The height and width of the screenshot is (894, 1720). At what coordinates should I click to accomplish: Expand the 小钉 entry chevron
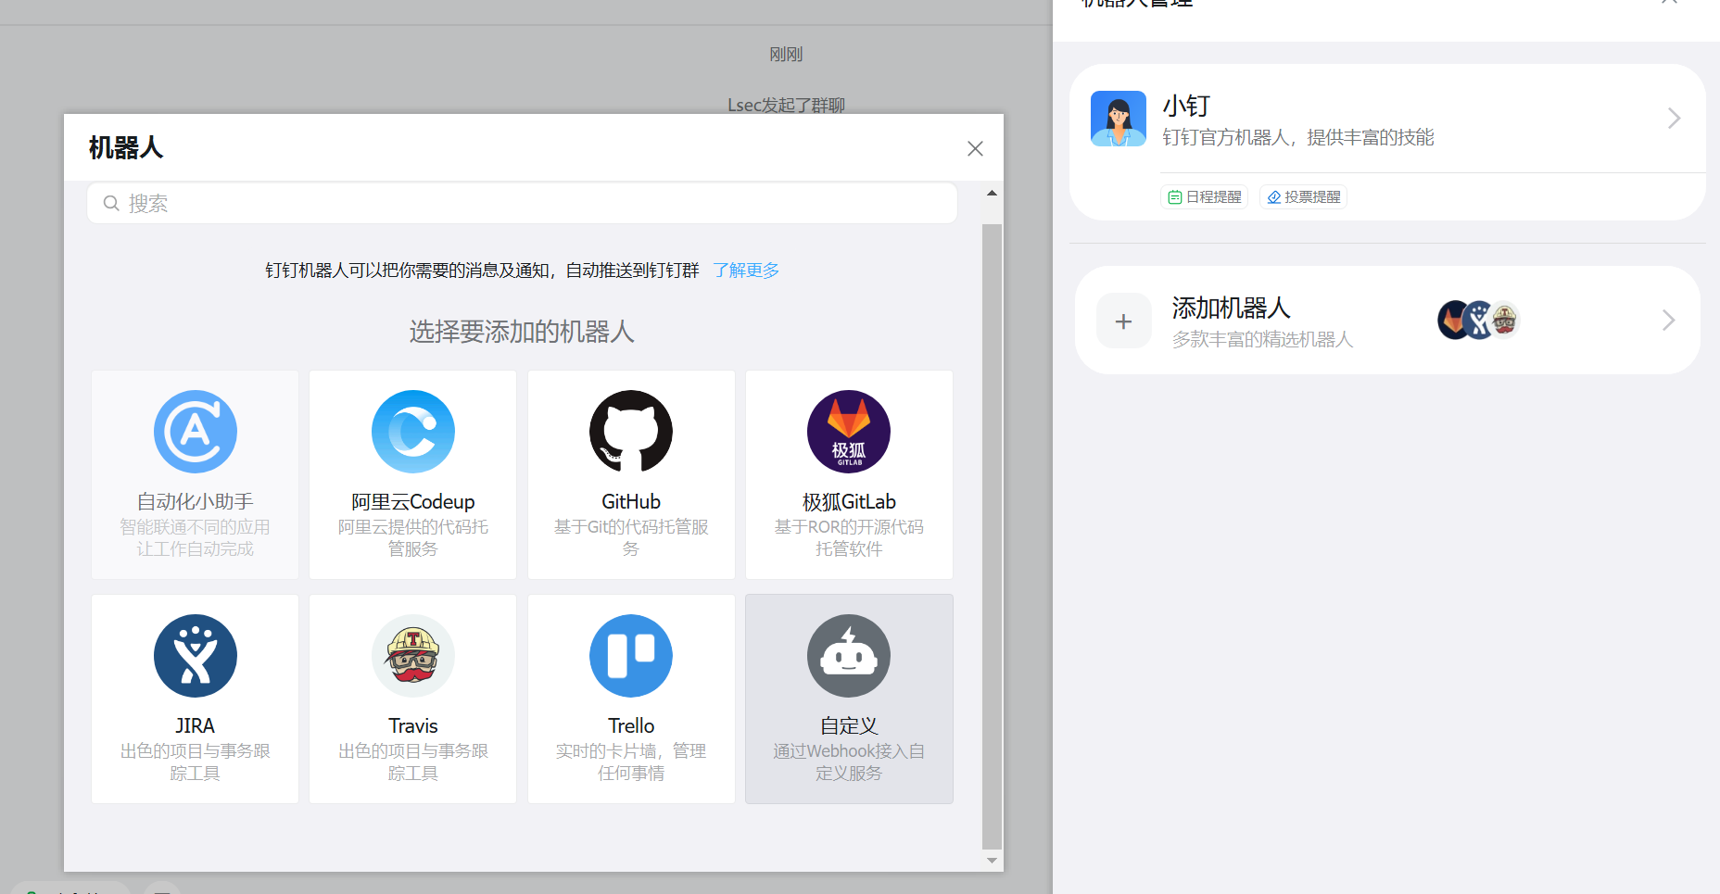(1674, 119)
